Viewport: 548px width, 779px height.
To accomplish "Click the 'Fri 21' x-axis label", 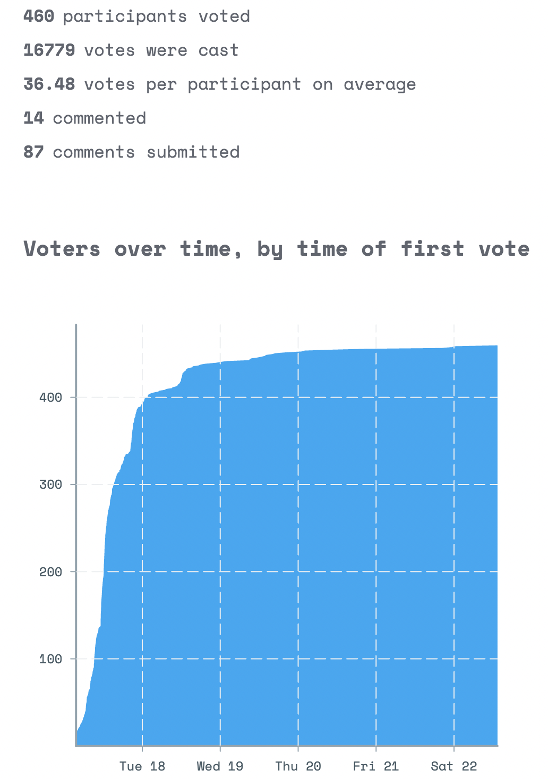I will [376, 766].
